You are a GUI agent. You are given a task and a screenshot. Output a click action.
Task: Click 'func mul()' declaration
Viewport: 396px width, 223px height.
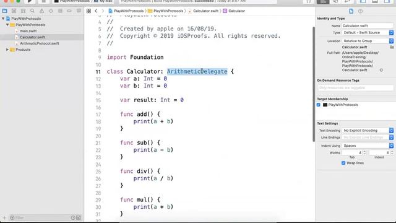click(140, 199)
